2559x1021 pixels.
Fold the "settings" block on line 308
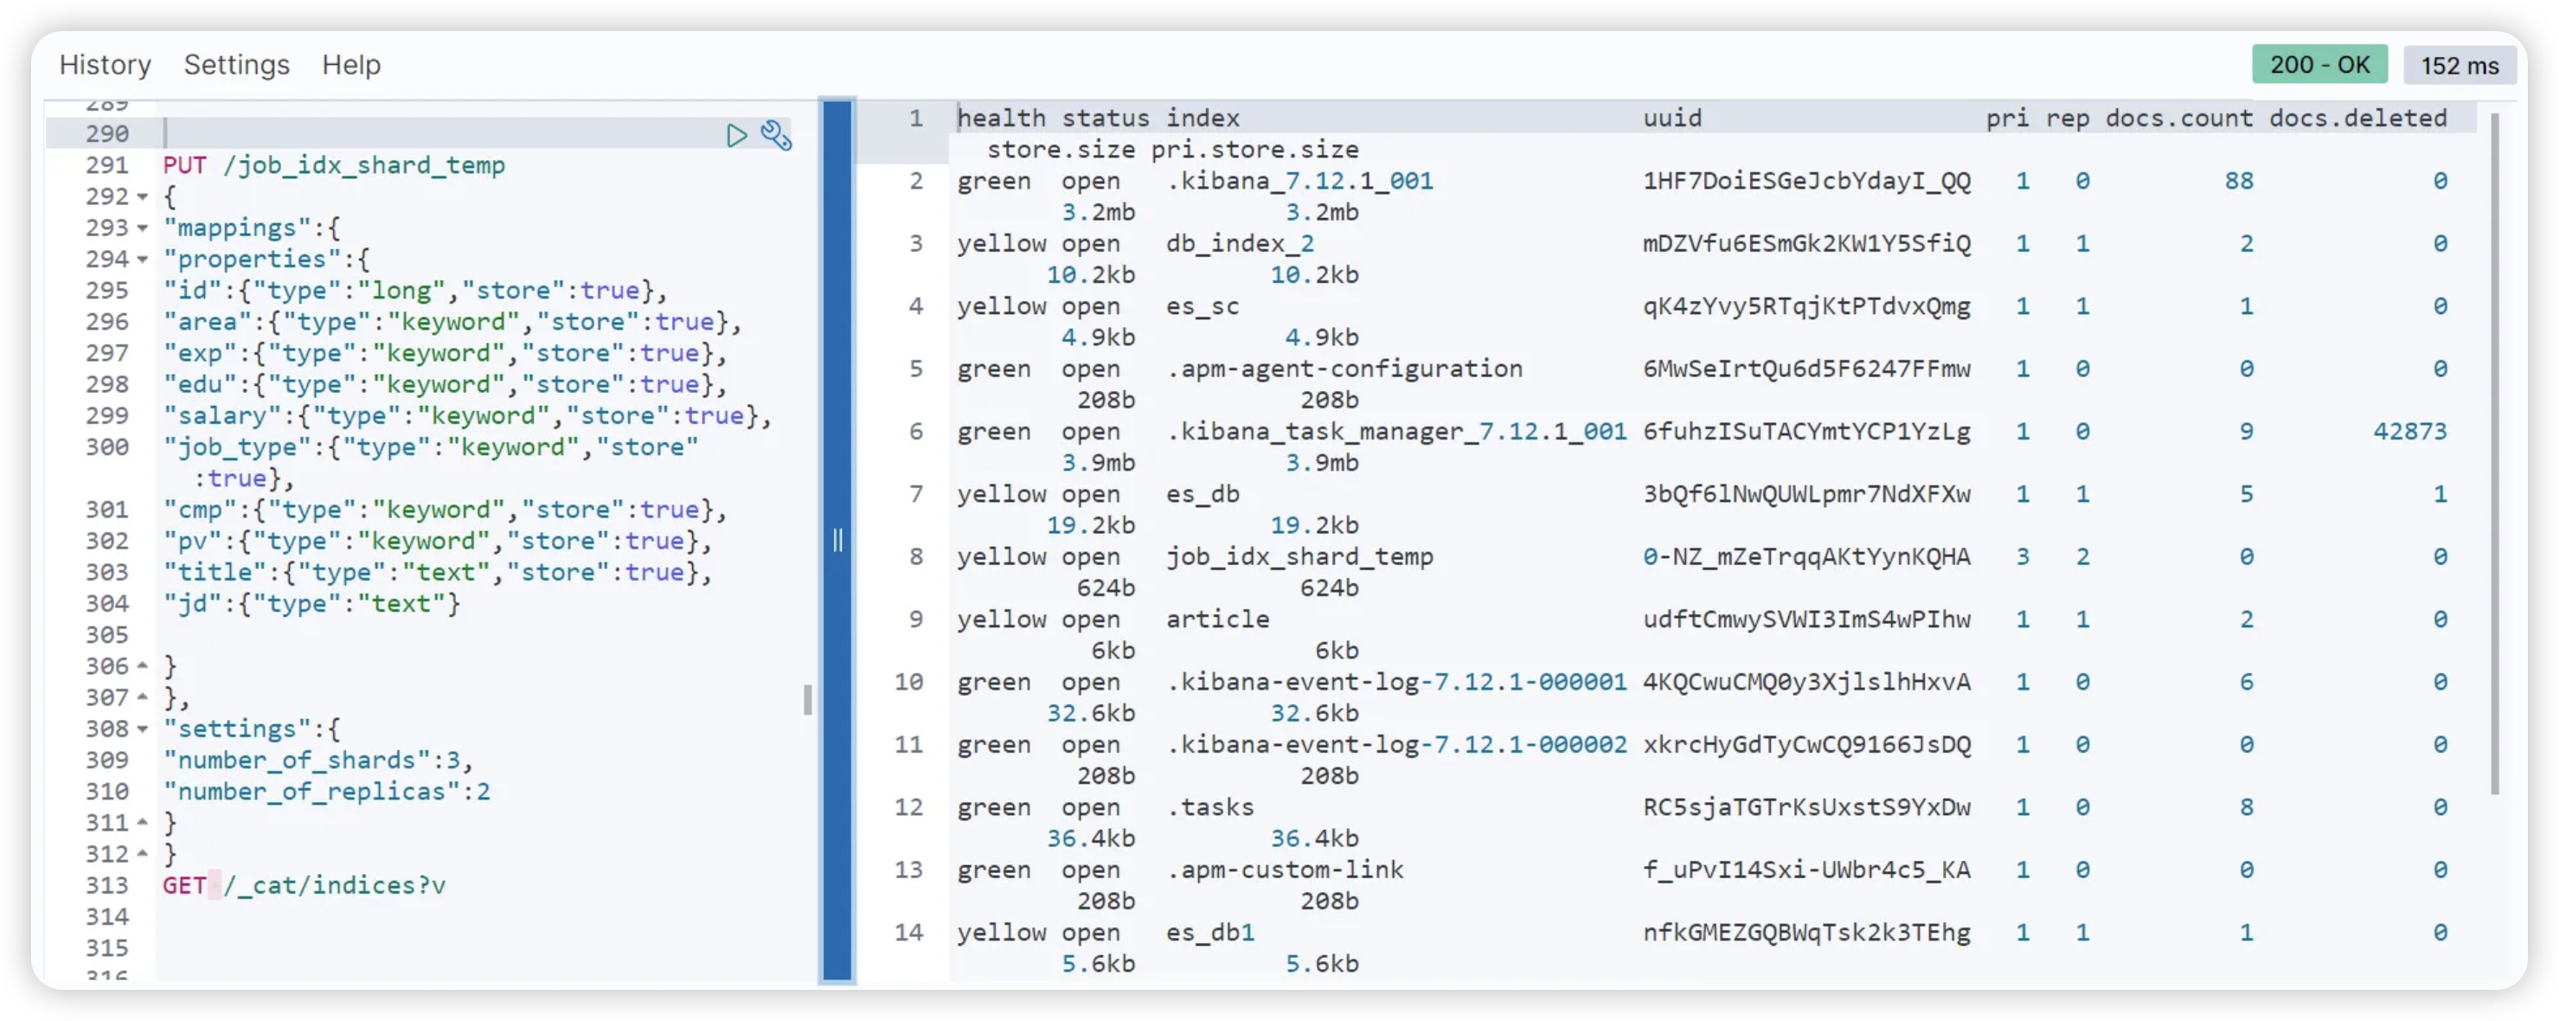[143, 729]
